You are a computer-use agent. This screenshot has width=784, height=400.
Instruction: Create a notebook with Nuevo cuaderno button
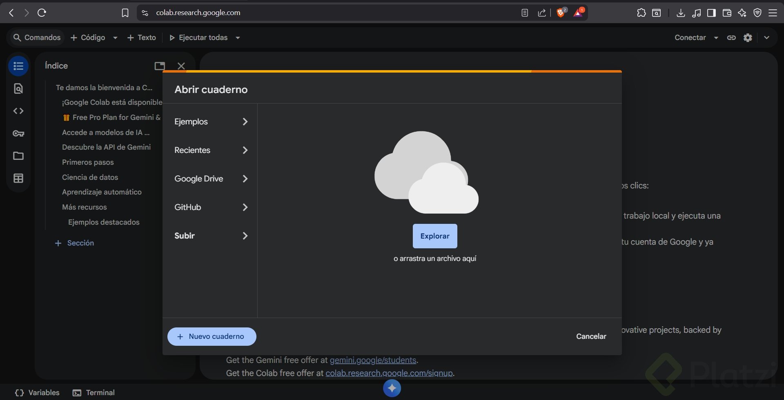212,336
